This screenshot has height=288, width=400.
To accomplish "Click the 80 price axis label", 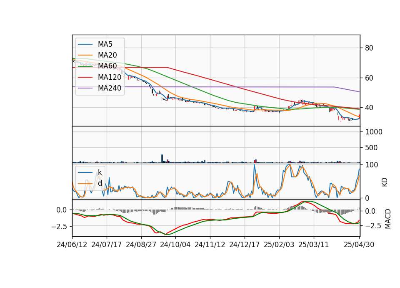I will click(369, 48).
